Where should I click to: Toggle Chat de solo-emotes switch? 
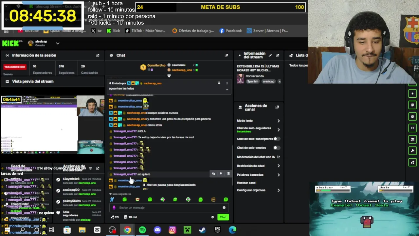click(277, 148)
